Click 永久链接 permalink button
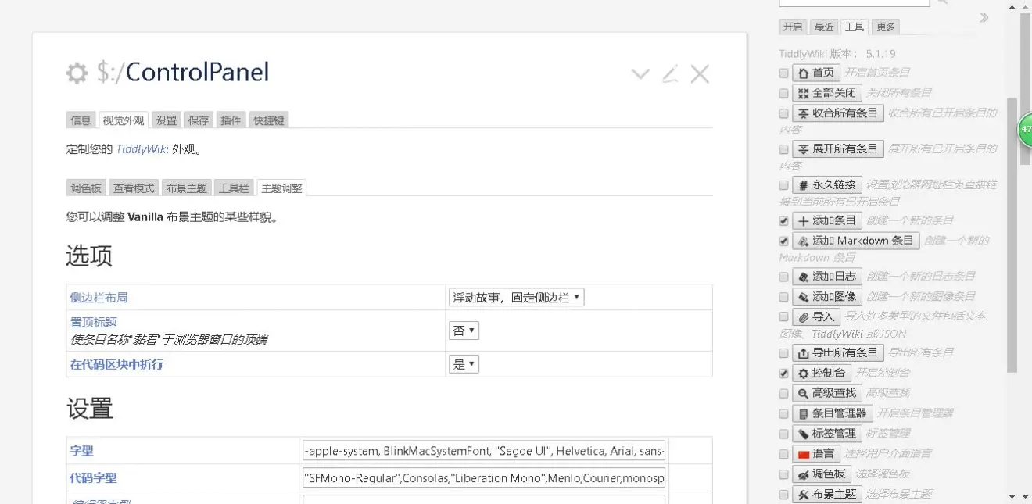This screenshot has height=504, width=1032. pyautogui.click(x=827, y=185)
